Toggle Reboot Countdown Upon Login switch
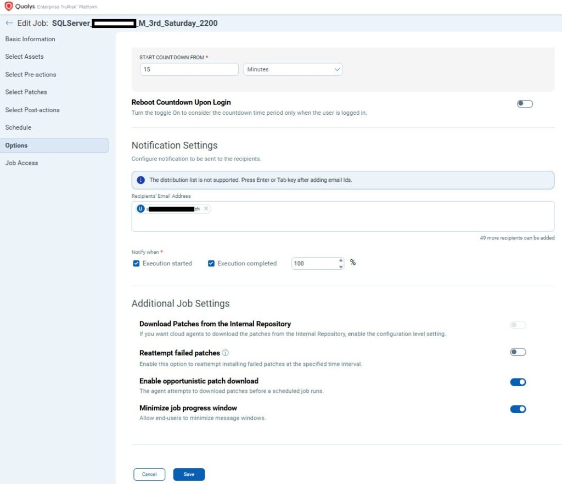The width and height of the screenshot is (562, 484). [525, 104]
